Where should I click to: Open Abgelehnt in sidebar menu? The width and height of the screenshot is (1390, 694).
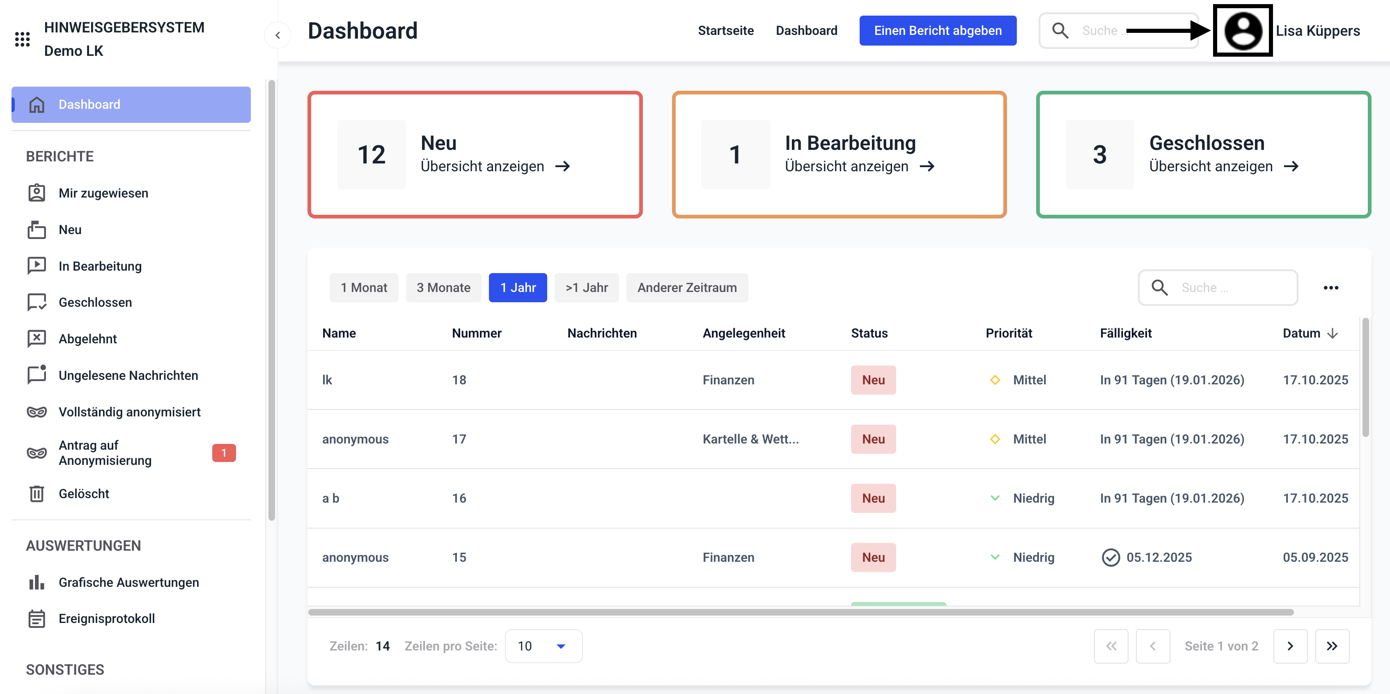click(87, 339)
